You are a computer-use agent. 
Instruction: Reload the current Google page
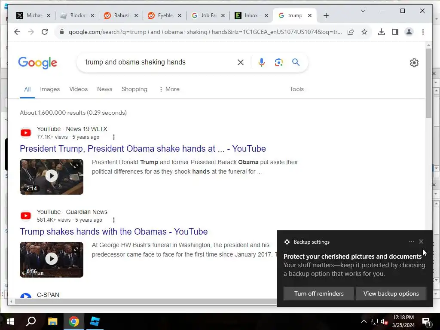(x=45, y=32)
